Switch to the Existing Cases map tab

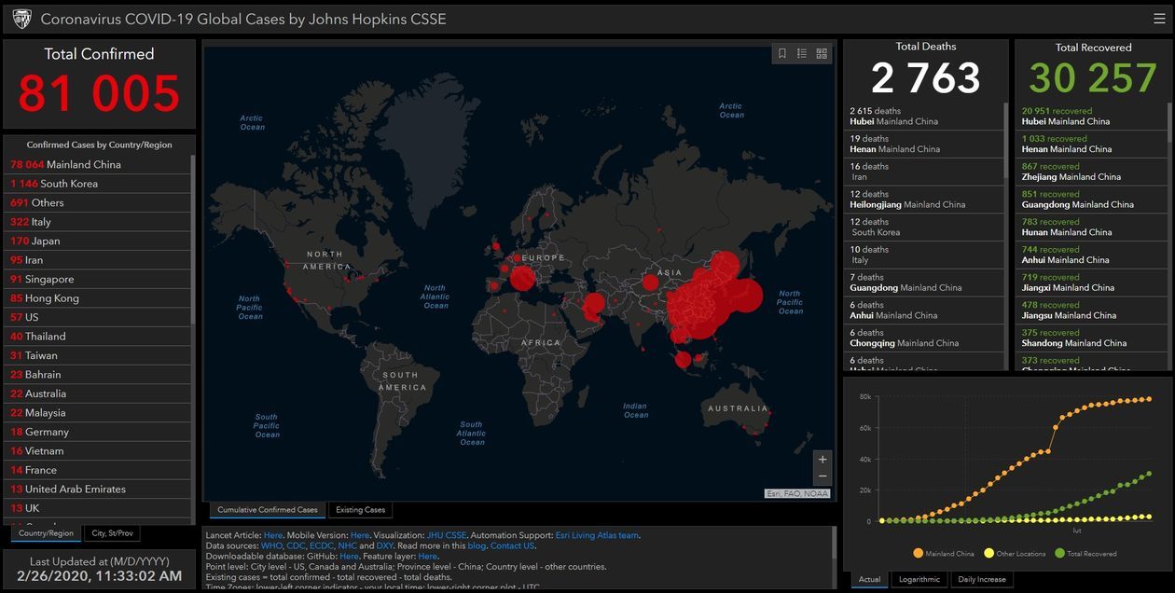coord(361,510)
